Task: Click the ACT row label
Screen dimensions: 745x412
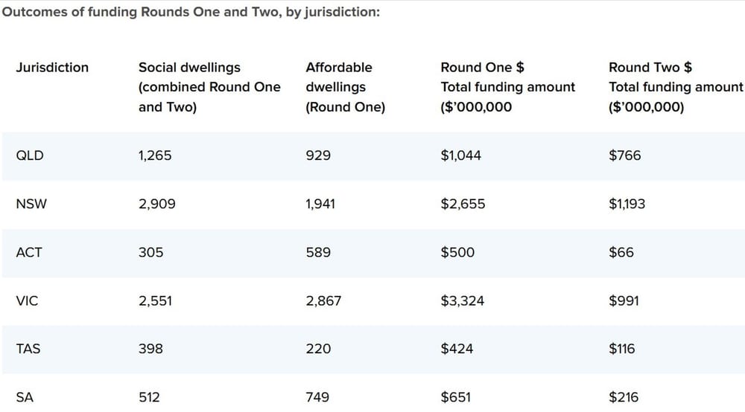Action: 29,253
